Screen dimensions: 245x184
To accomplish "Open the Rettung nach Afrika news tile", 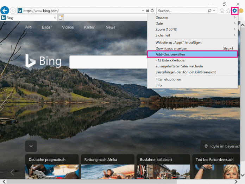I will pyautogui.click(x=108, y=166).
